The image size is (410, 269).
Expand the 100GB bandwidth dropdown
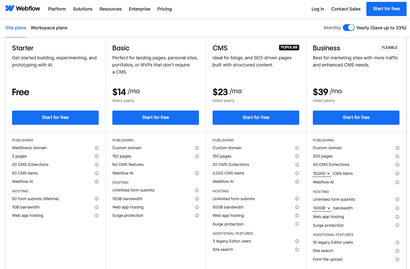pos(321,208)
